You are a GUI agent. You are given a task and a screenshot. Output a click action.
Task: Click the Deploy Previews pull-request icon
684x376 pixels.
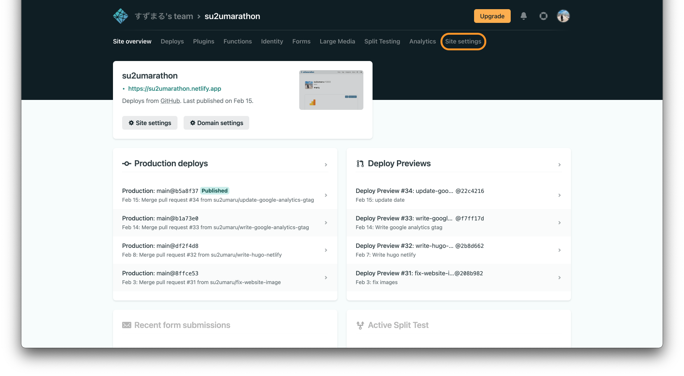click(x=360, y=164)
